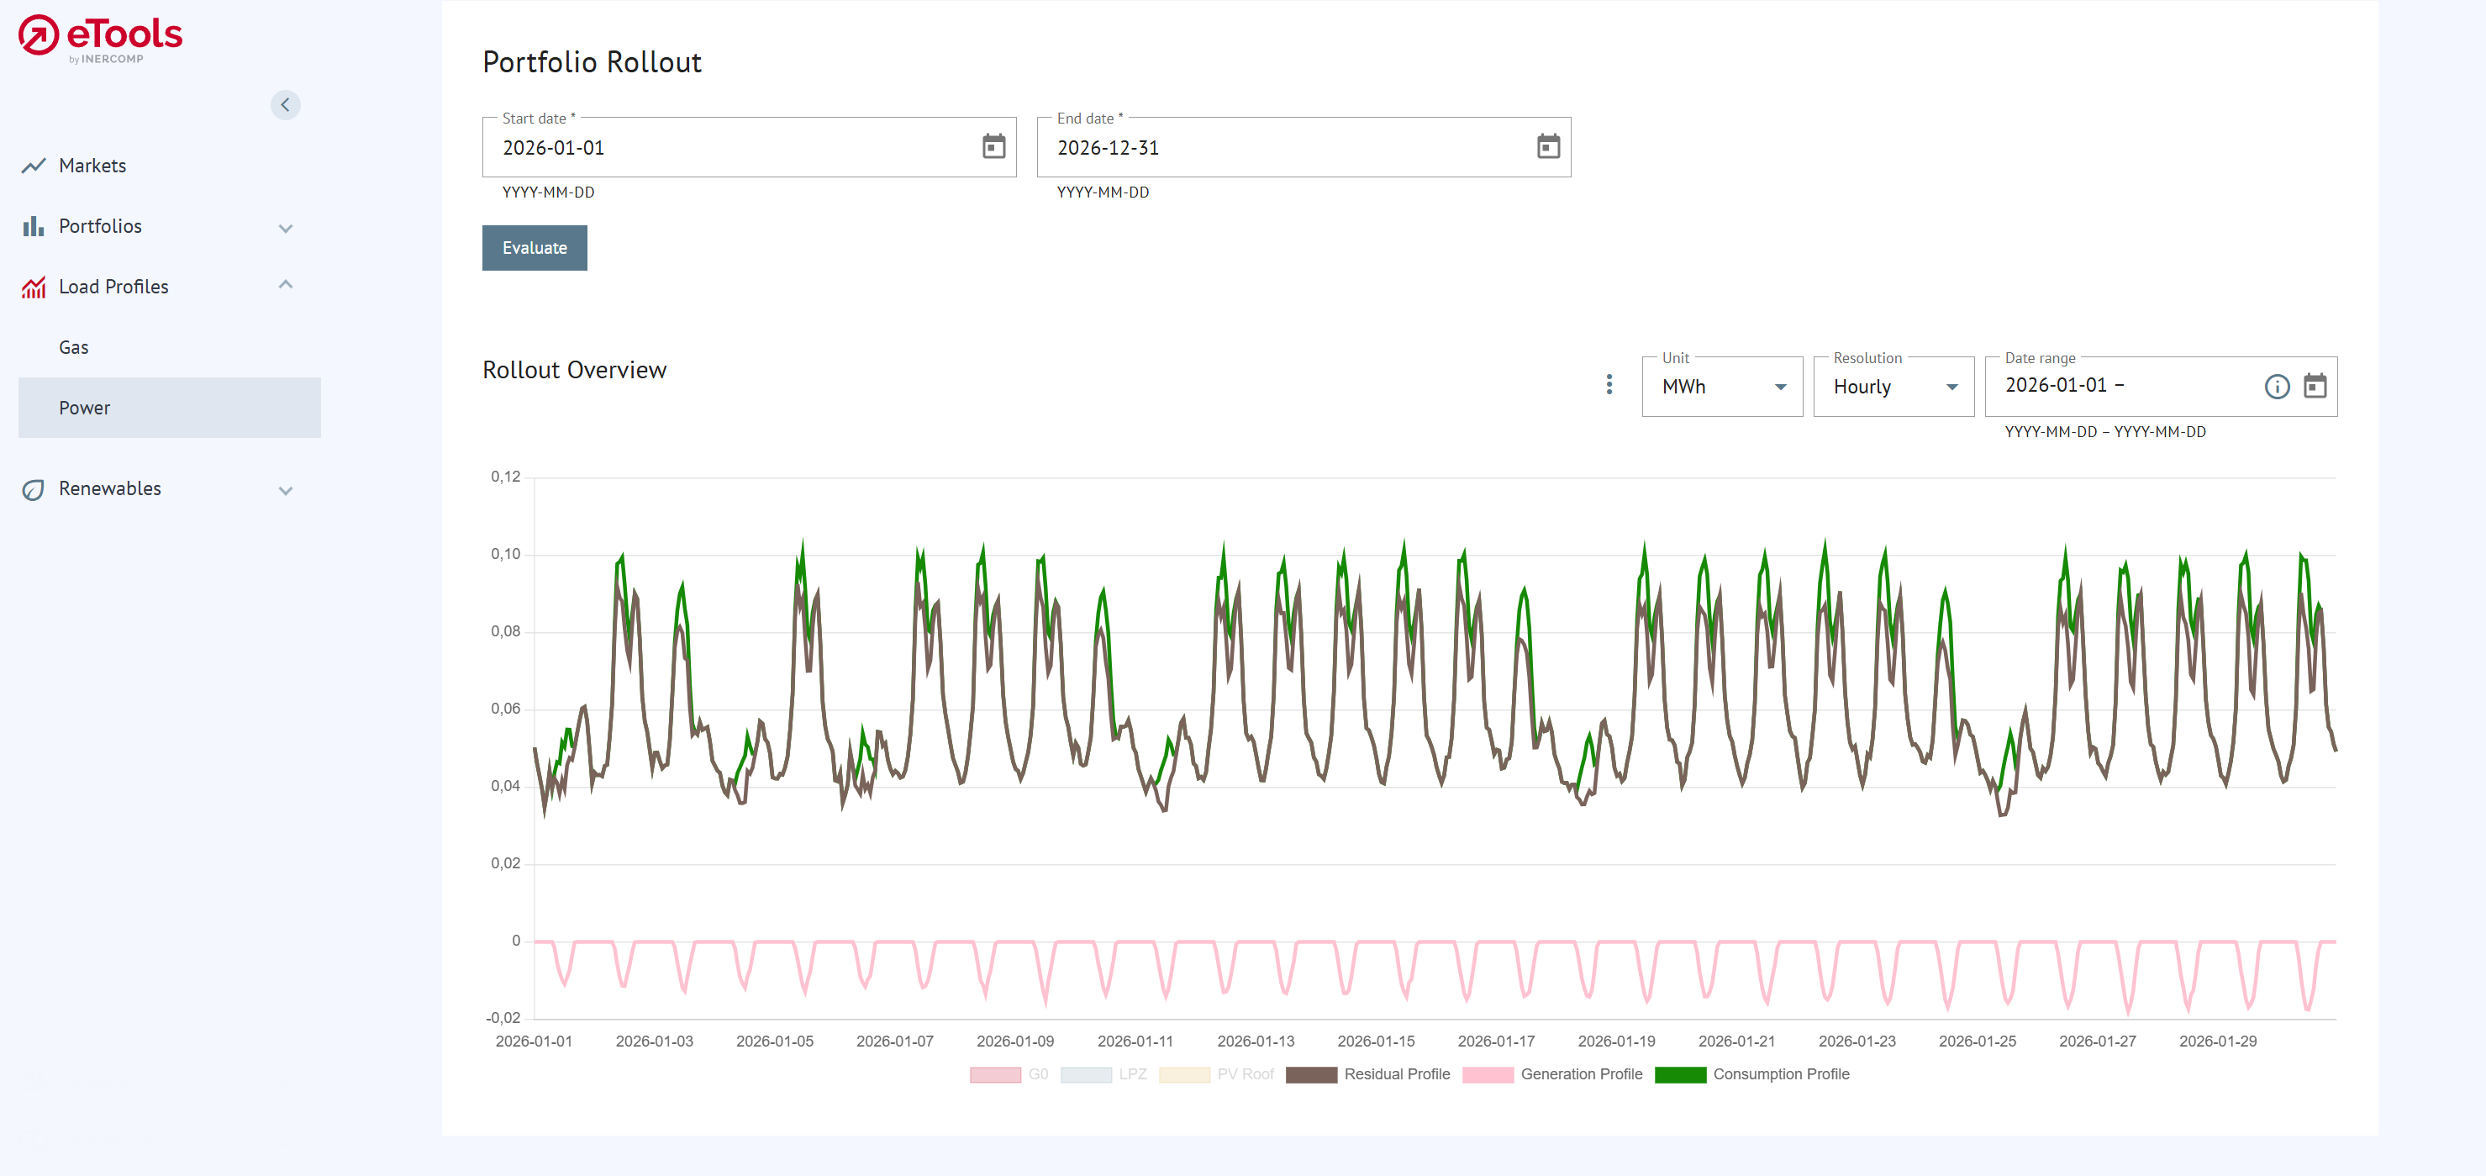Collapse the sidebar with the arrow button
Viewport: 2486px width, 1176px height.
coord(285,104)
